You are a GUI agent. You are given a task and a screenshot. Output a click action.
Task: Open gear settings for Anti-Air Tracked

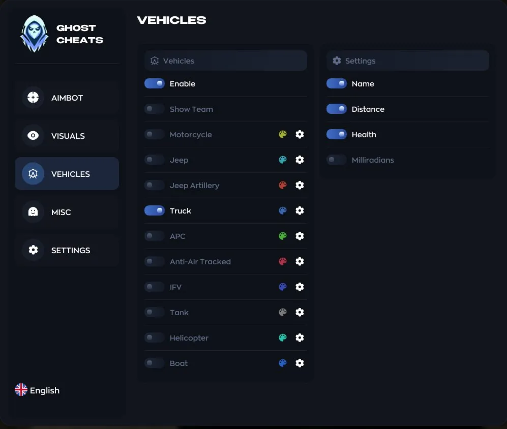[300, 261]
